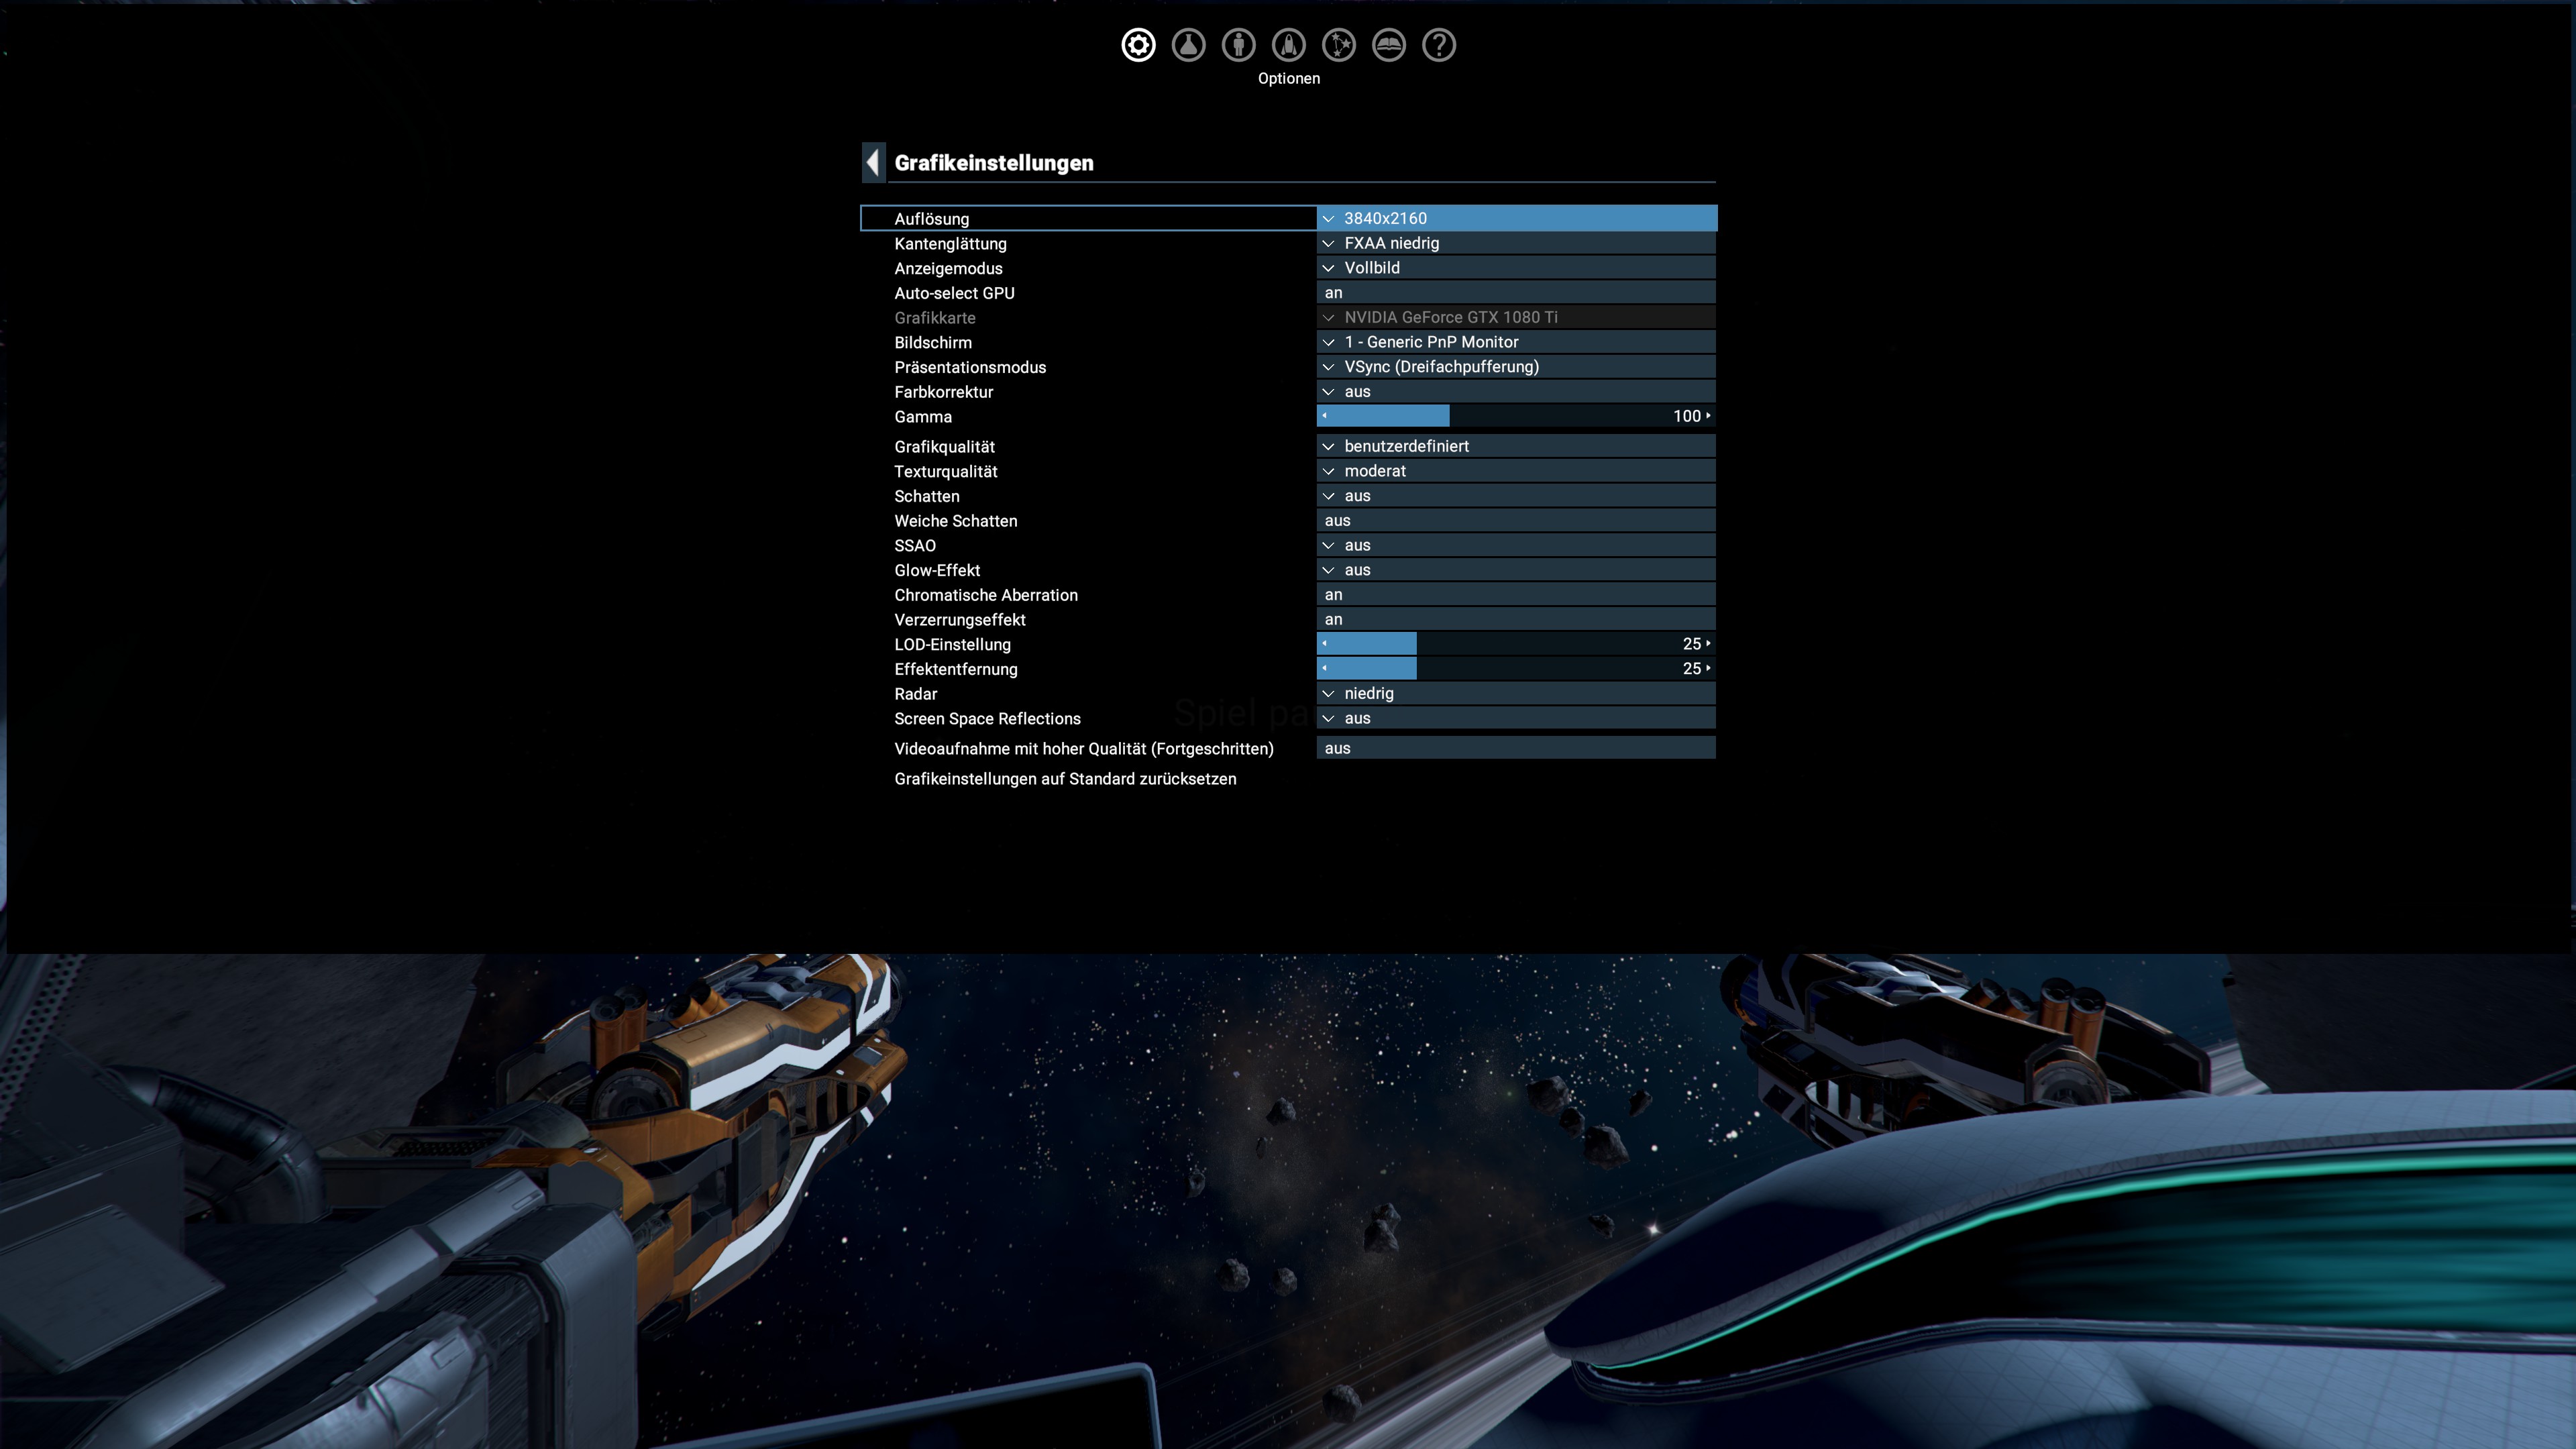Open Kantenglättung dropdown showing FXAA niedrig

click(1516, 243)
